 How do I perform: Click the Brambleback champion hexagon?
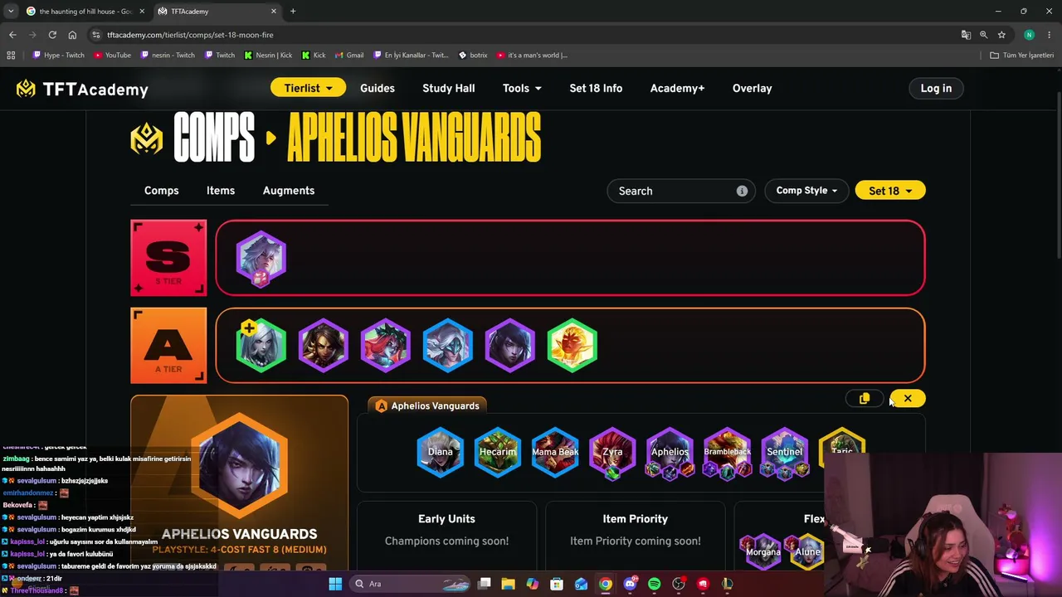[x=727, y=452]
